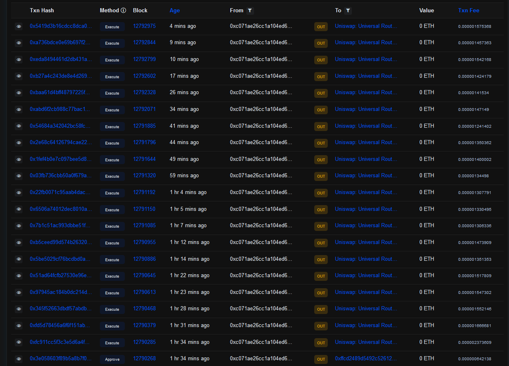Click the eye preview icon for transaction 0xeda8494461d2db431a
This screenshot has height=366, width=509.
(x=19, y=59)
